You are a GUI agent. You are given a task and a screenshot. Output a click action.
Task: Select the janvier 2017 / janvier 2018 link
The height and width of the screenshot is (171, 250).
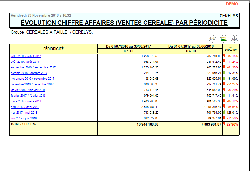point(28,90)
